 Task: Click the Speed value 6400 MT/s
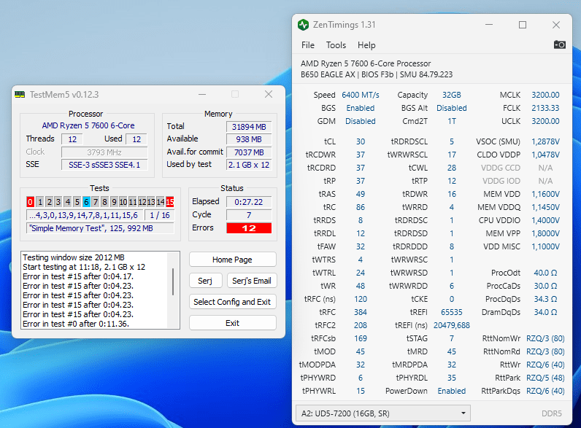[361, 95]
